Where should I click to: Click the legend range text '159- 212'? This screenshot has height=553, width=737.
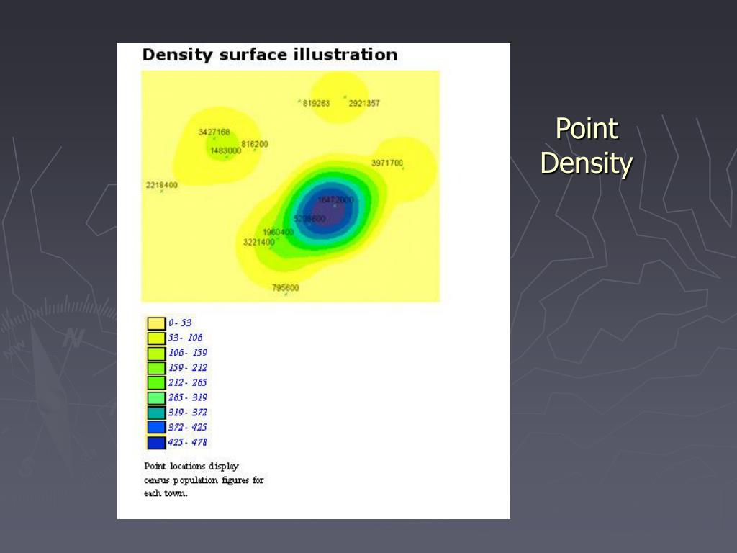pyautogui.click(x=188, y=368)
